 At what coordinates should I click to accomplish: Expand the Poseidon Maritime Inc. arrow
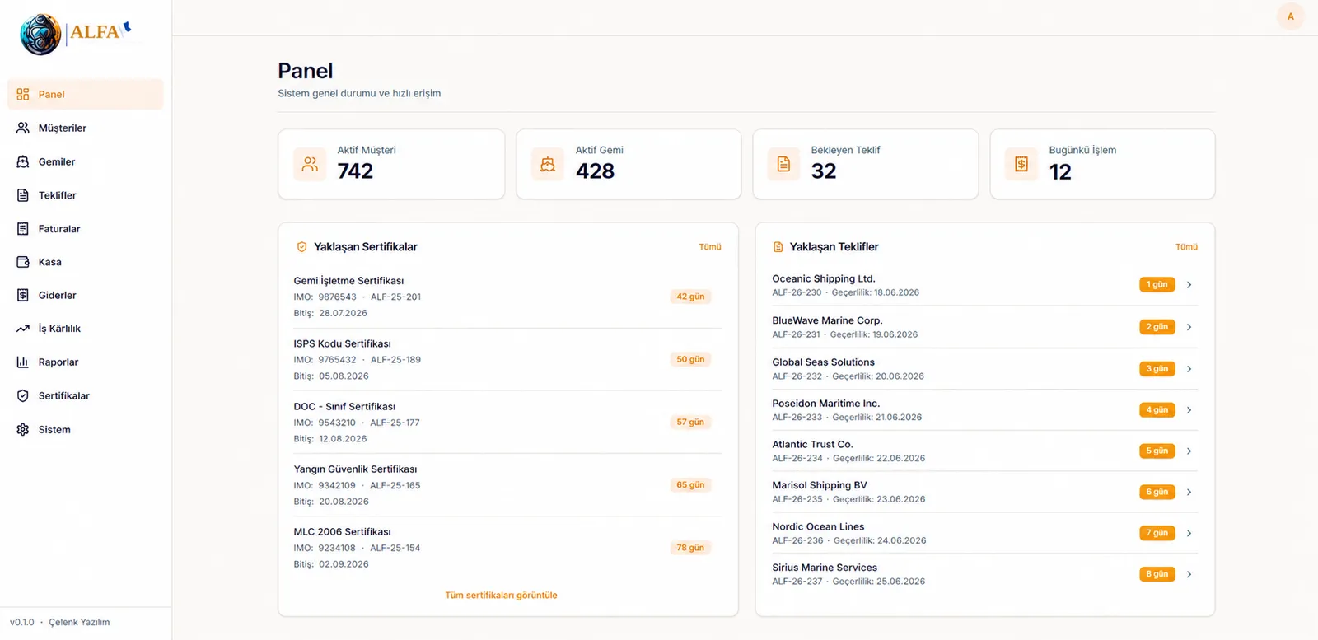(1189, 410)
